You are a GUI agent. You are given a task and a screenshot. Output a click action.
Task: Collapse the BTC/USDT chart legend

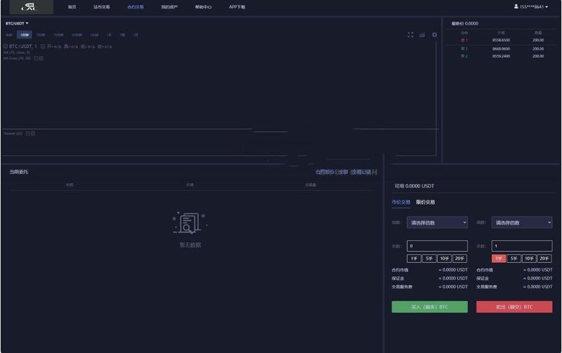(x=6, y=47)
